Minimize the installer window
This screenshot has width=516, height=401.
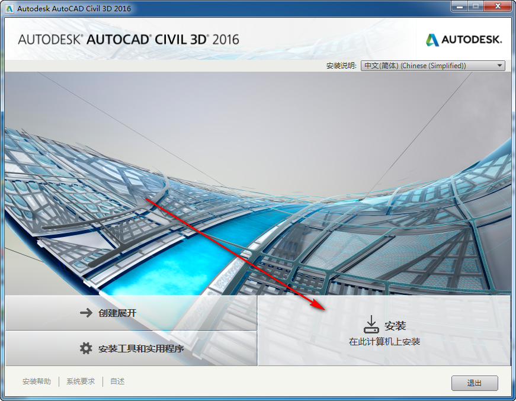[460, 7]
